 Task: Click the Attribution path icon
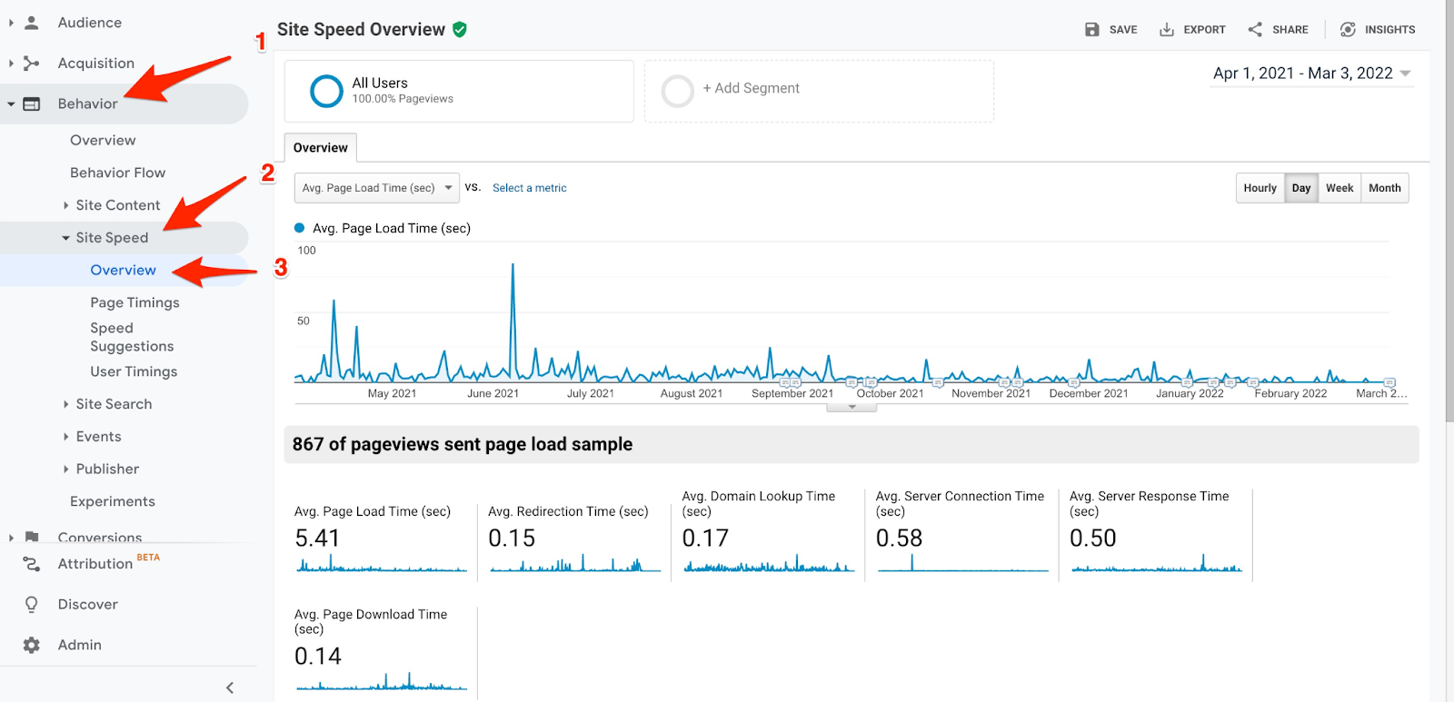click(x=32, y=564)
